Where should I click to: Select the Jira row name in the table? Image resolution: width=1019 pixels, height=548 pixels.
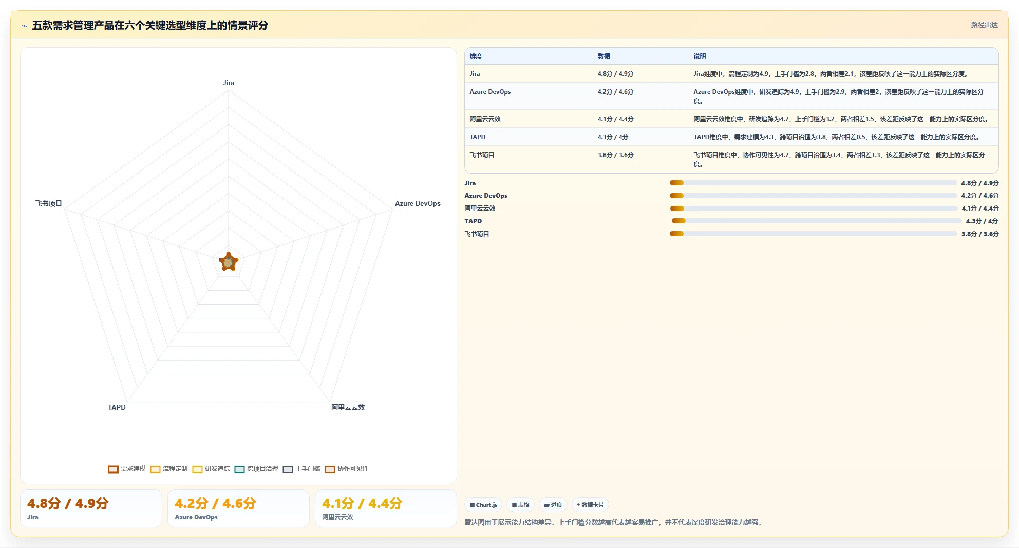tap(475, 74)
